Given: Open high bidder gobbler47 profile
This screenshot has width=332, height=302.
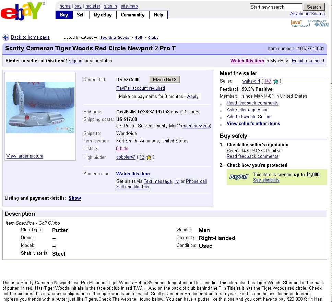Looking at the screenshot, I should tap(126, 157).
